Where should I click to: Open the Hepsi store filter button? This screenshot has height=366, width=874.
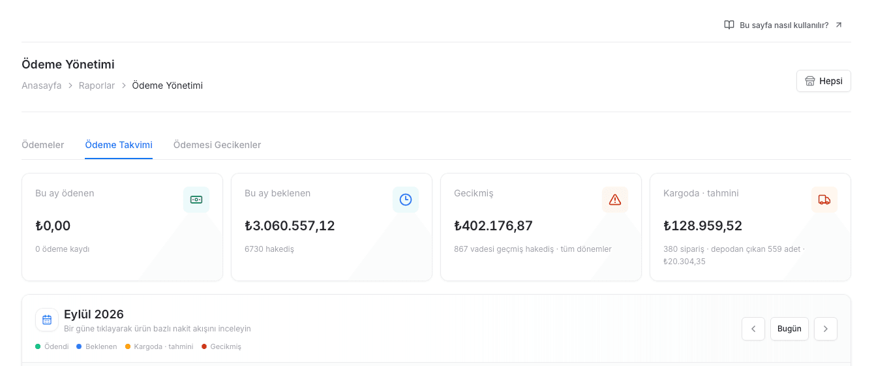tap(823, 81)
